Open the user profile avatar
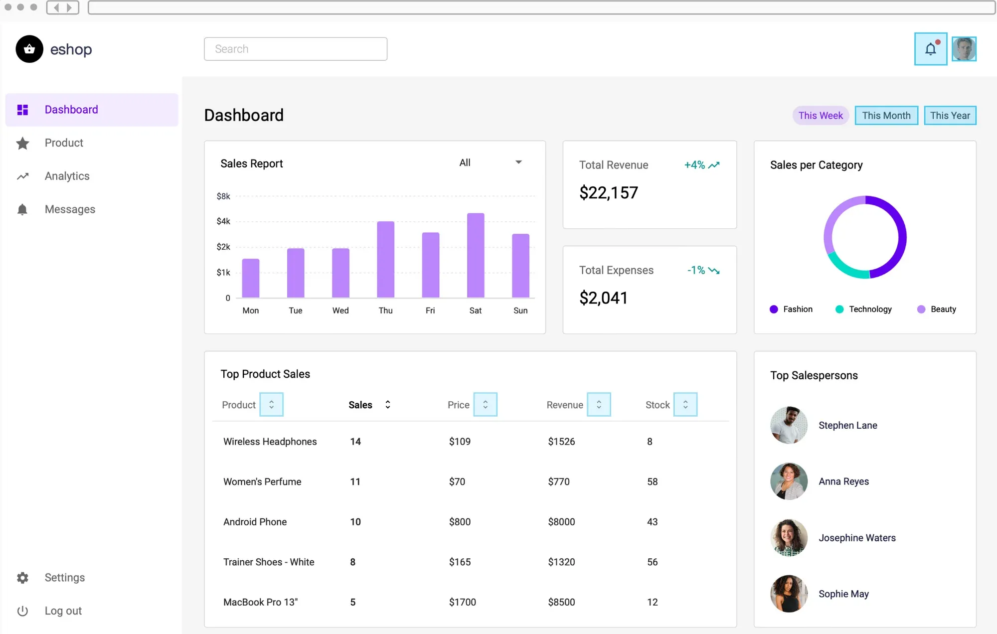997x634 pixels. [964, 49]
